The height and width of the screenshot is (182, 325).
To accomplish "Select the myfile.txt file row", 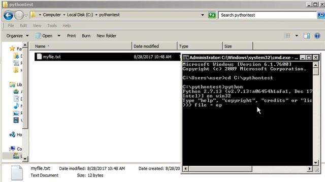I will (x=108, y=57).
